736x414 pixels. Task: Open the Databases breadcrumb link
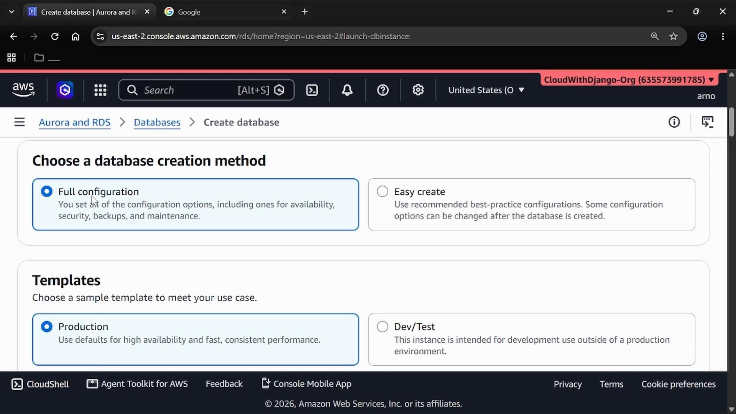[157, 122]
